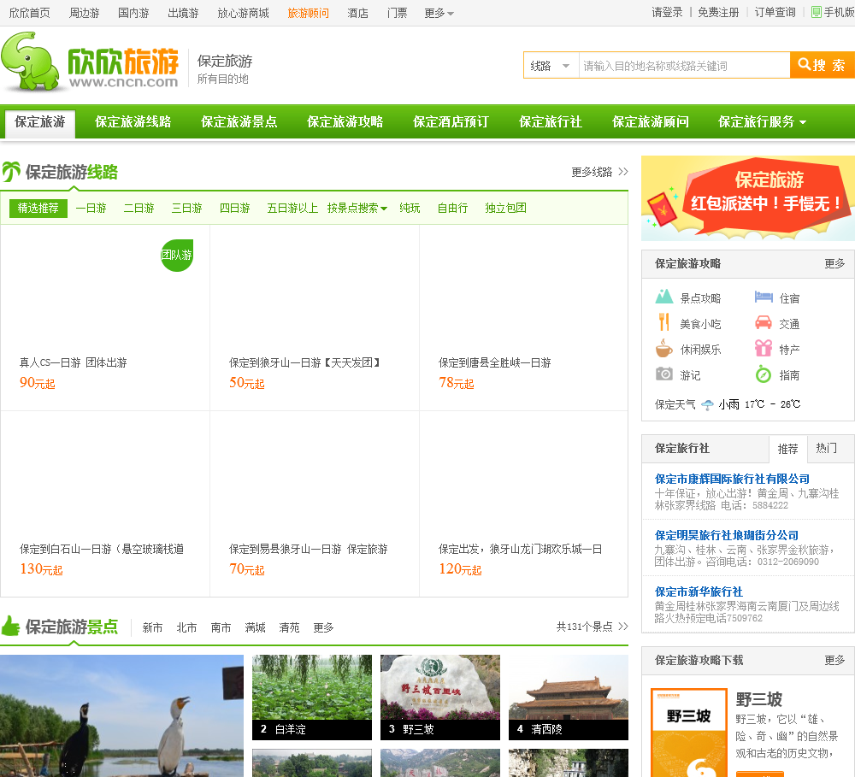The height and width of the screenshot is (777, 855).
Task: Open 保定酒店预订 in green nav
Action: (451, 121)
